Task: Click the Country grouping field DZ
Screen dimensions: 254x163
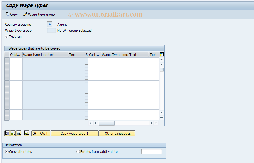Action: coord(50,24)
